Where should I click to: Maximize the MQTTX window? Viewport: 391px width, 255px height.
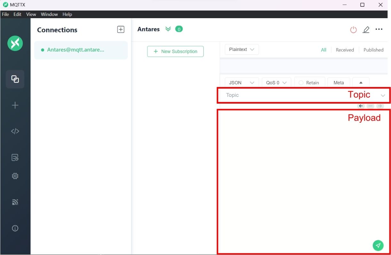[x=362, y=5]
